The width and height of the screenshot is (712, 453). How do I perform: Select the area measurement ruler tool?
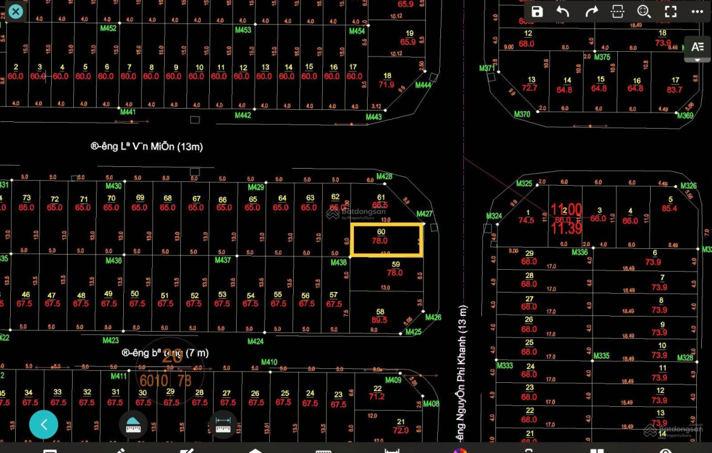click(x=133, y=425)
